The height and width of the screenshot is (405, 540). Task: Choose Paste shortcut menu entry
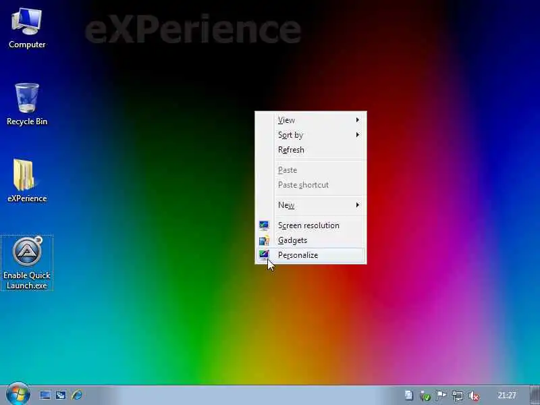coord(310,184)
